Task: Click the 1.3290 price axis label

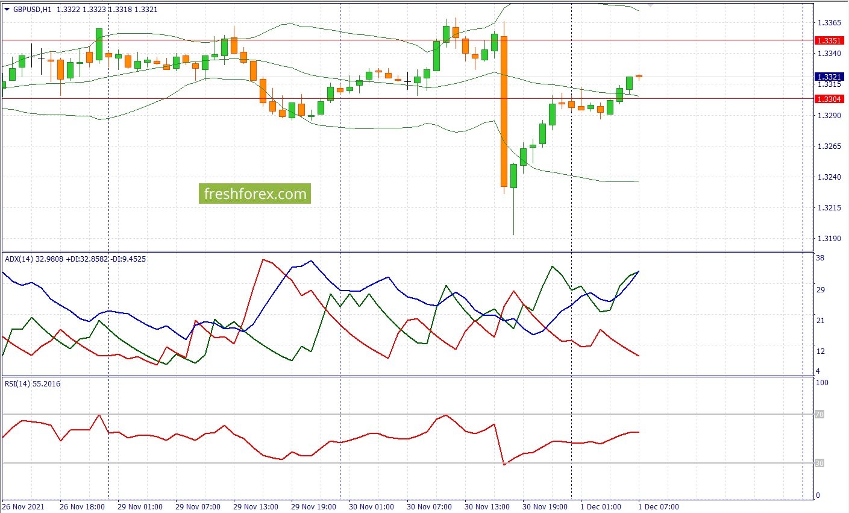Action: pos(829,115)
